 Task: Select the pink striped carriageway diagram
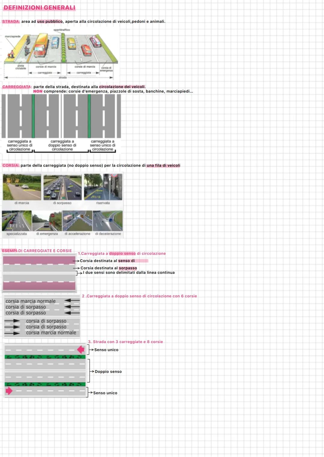pyautogui.click(x=39, y=272)
